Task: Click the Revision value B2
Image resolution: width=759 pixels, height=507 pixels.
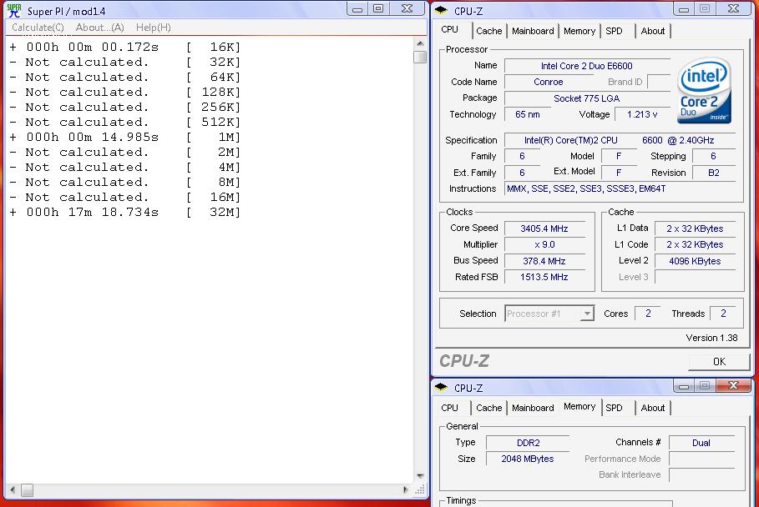Action: pos(714,173)
